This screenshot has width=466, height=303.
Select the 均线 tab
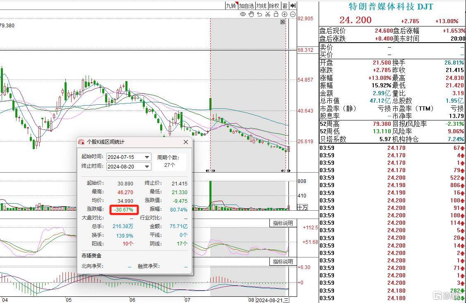click(x=262, y=6)
